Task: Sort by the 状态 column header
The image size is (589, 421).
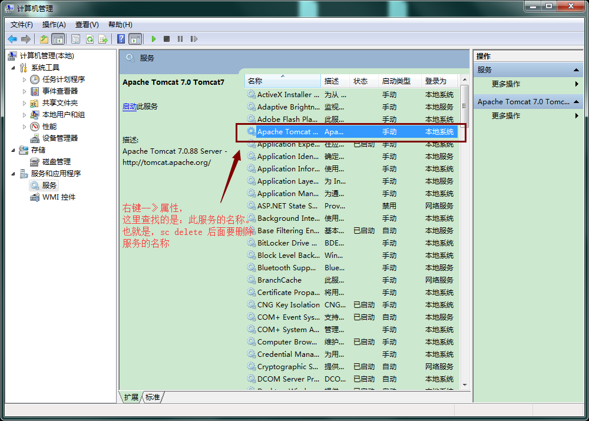Action: (363, 81)
